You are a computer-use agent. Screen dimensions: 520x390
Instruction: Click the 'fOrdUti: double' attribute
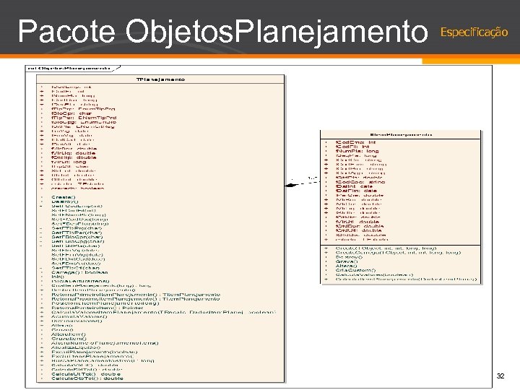pyautogui.click(x=358, y=230)
